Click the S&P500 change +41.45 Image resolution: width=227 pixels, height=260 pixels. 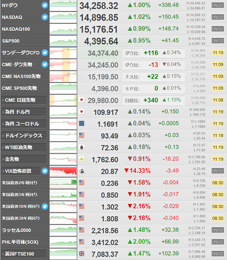[170, 40]
